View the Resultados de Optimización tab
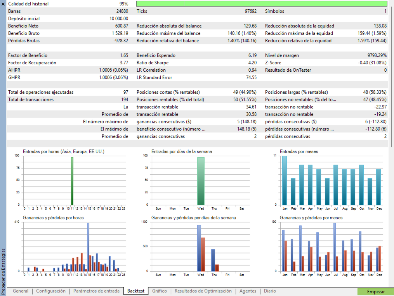 coord(203,291)
